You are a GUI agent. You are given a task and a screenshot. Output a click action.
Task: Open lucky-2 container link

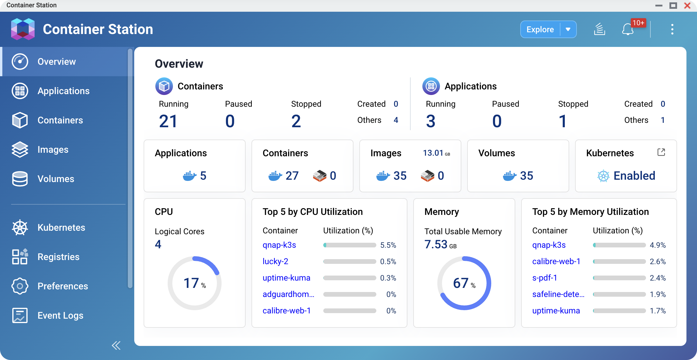(276, 261)
